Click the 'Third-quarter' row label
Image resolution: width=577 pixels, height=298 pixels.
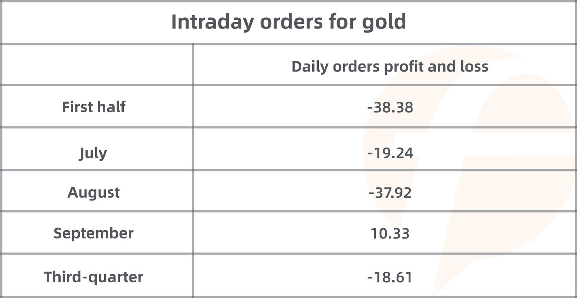tap(93, 277)
